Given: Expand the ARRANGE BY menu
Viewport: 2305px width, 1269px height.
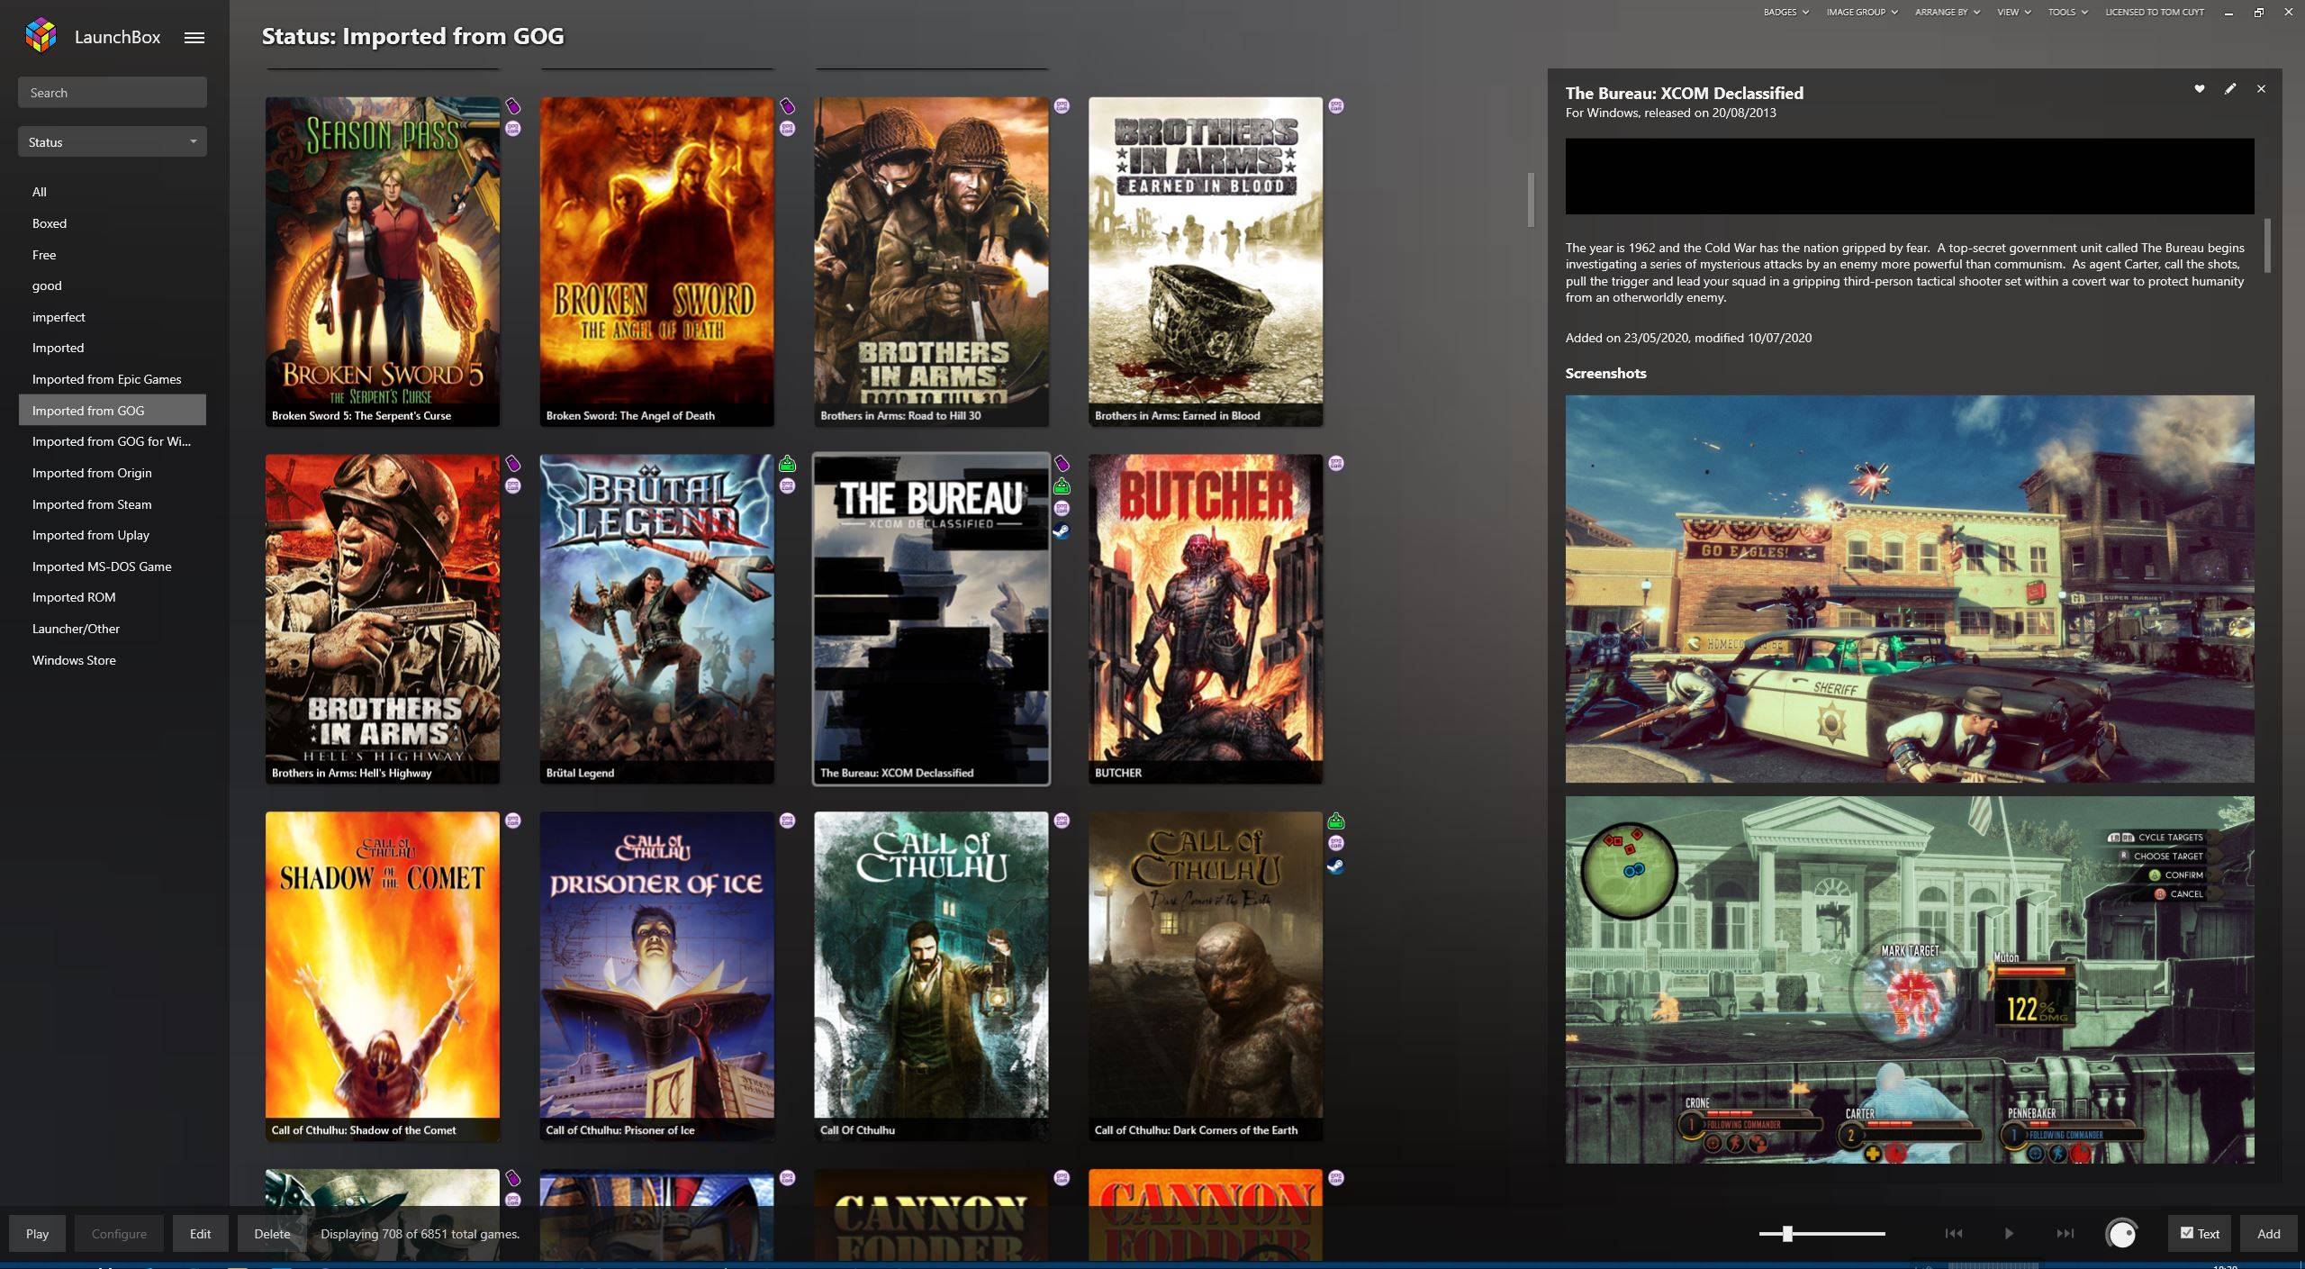Looking at the screenshot, I should point(1947,13).
